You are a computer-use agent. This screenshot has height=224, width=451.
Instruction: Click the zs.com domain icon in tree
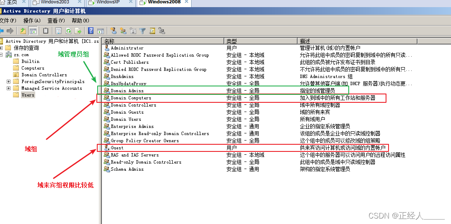(9, 55)
